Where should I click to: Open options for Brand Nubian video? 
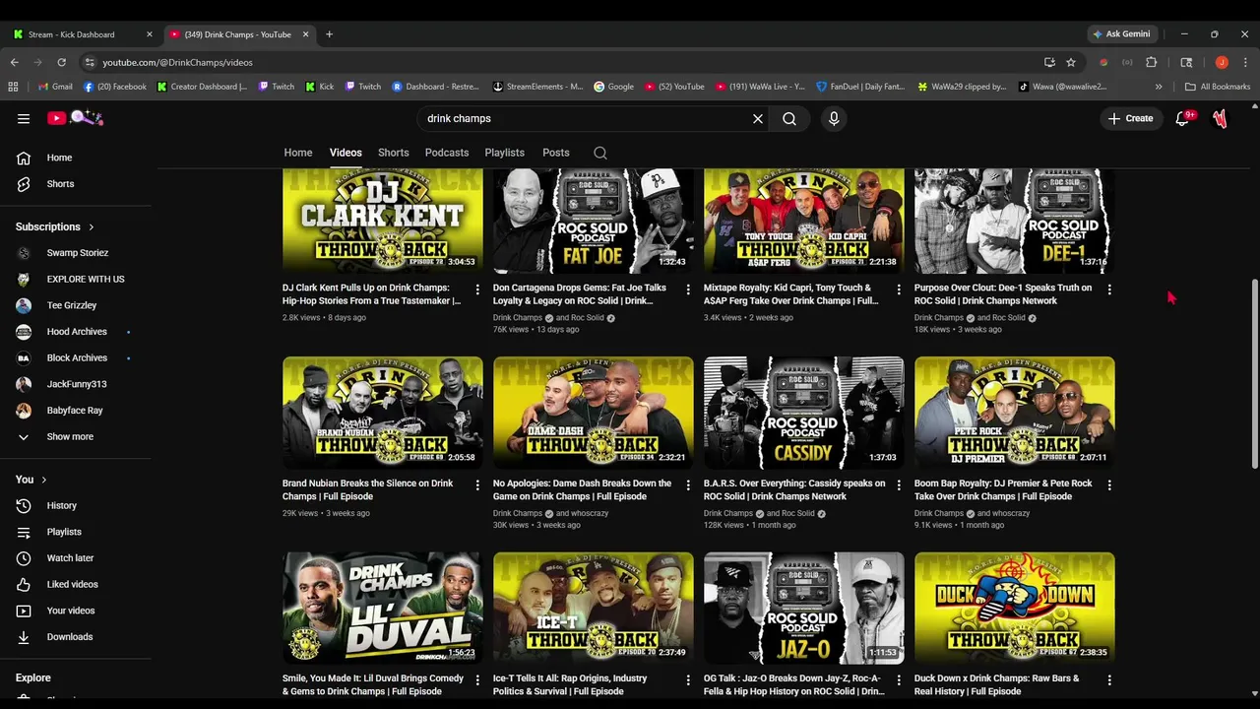(477, 485)
